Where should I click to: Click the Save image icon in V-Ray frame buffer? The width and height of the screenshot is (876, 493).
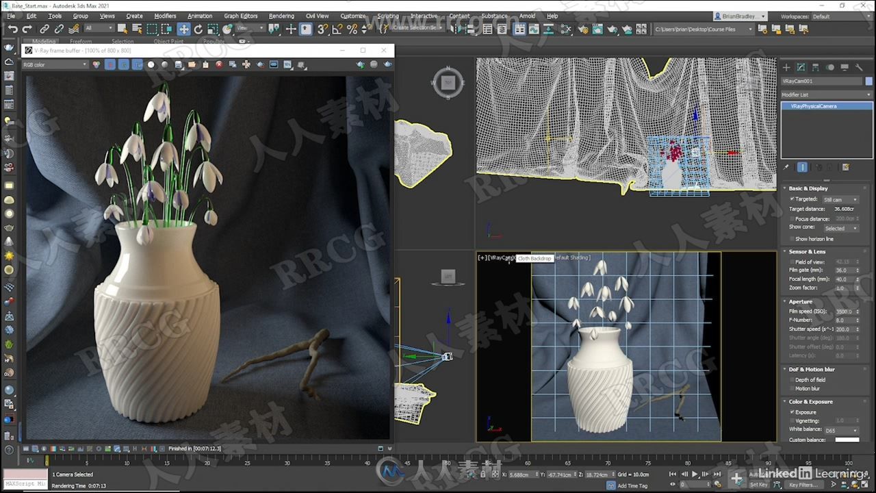tap(178, 64)
